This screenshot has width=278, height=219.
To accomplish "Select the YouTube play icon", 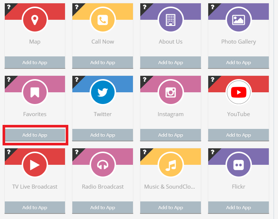I will [238, 92].
